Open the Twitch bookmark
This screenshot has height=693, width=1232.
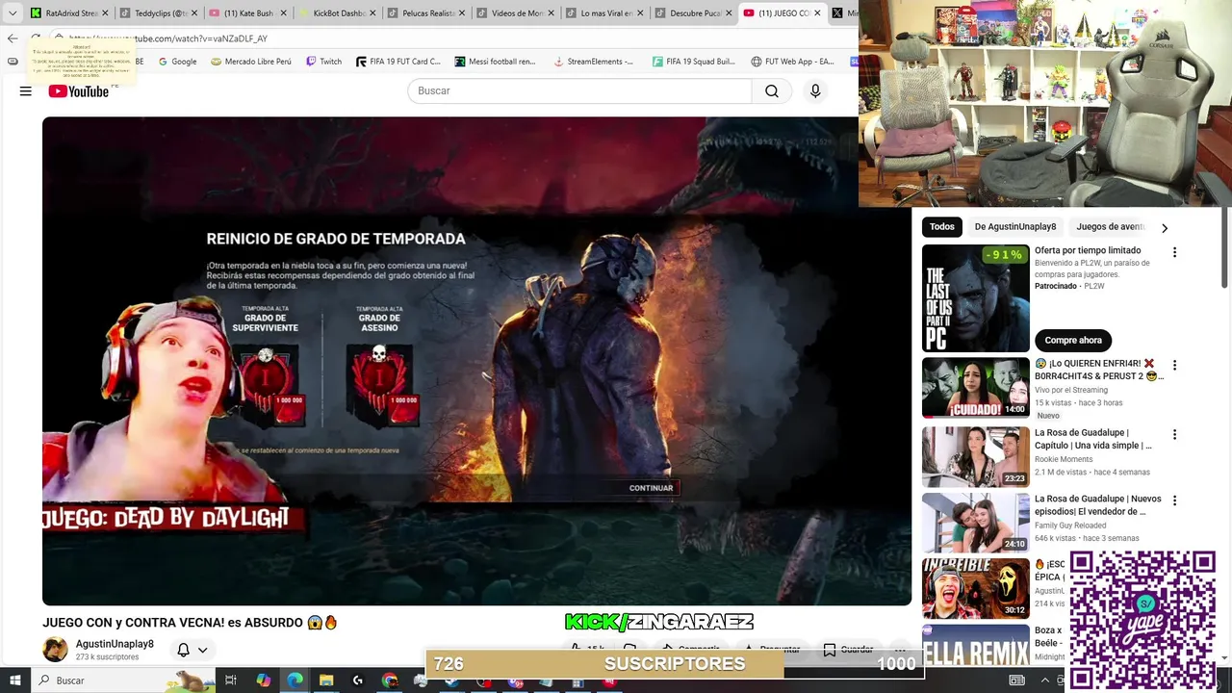pos(323,62)
